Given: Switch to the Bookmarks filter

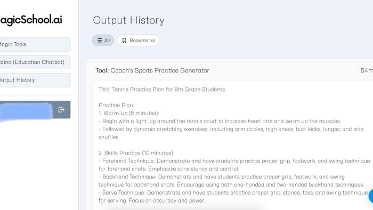Looking at the screenshot, I should click(x=138, y=41).
